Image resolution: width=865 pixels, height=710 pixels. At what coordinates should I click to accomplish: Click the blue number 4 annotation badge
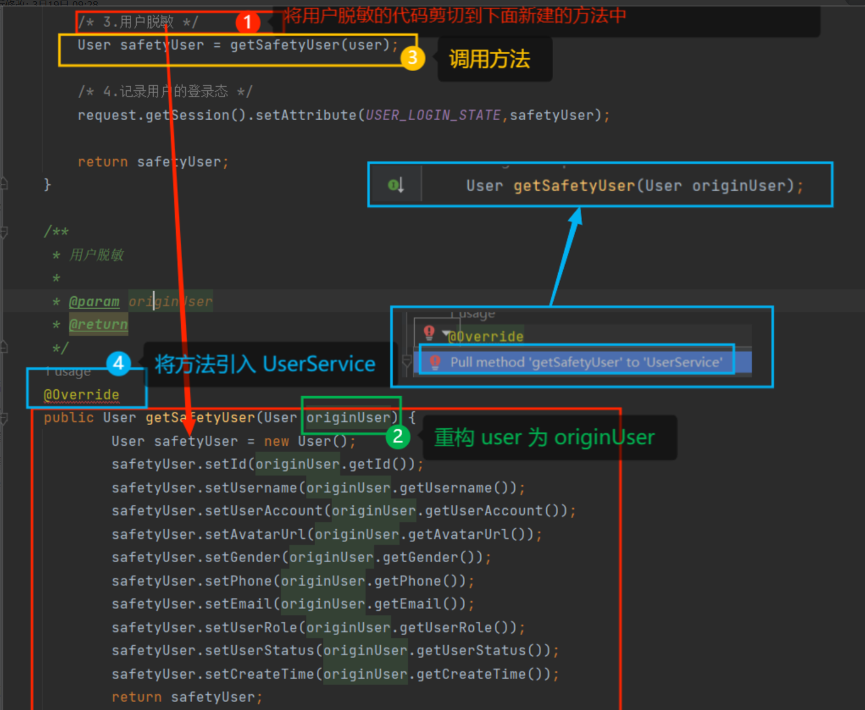(119, 363)
